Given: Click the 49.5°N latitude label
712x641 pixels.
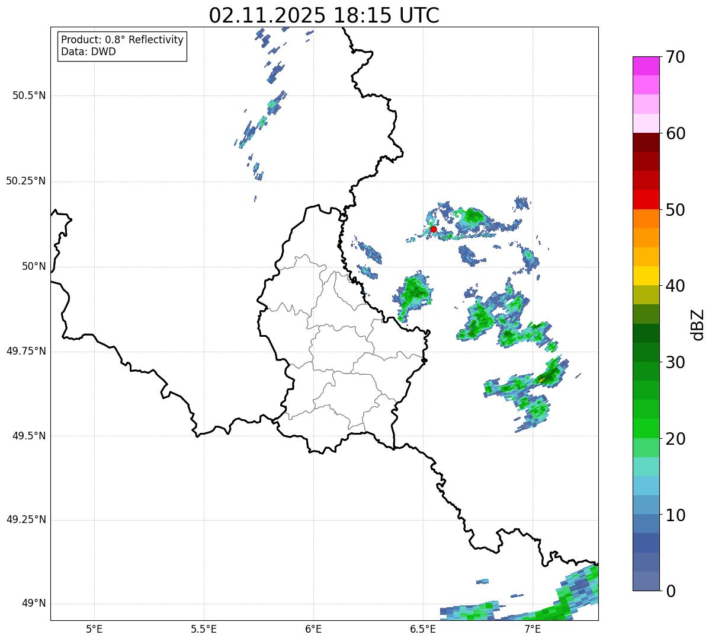Looking at the screenshot, I should [x=29, y=436].
